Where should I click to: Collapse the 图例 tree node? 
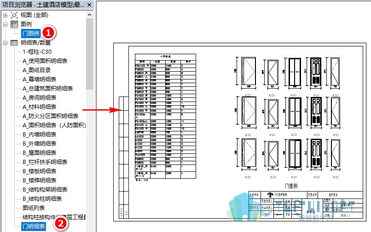[5, 24]
